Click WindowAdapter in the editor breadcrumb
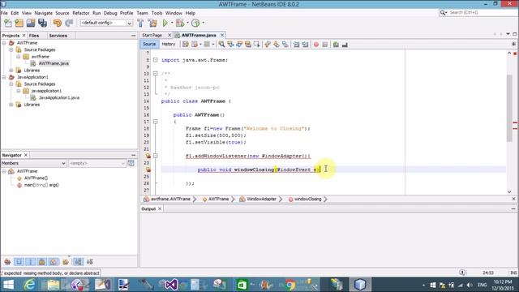The height and width of the screenshot is (292, 519). tap(261, 199)
